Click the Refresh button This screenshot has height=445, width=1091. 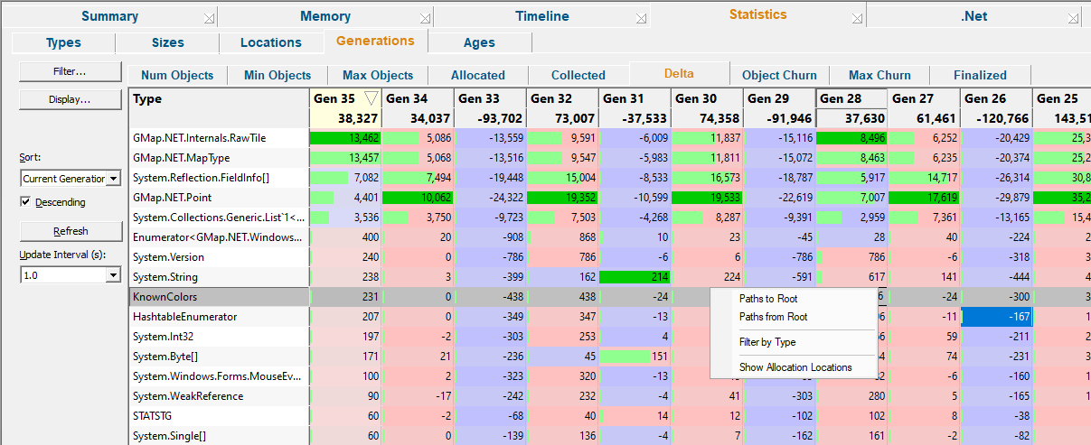point(69,231)
